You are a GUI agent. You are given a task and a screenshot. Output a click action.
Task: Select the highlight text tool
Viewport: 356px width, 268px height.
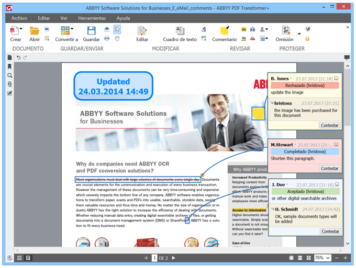(243, 29)
